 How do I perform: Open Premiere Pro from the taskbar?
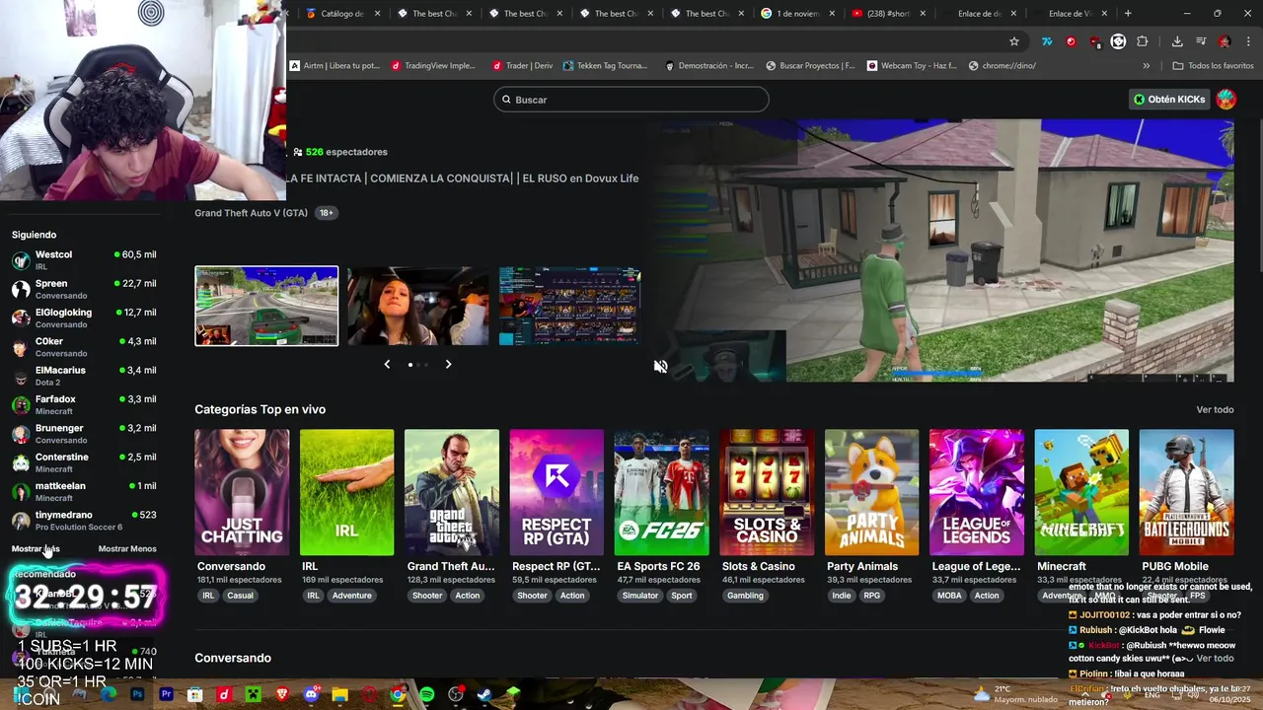click(166, 694)
